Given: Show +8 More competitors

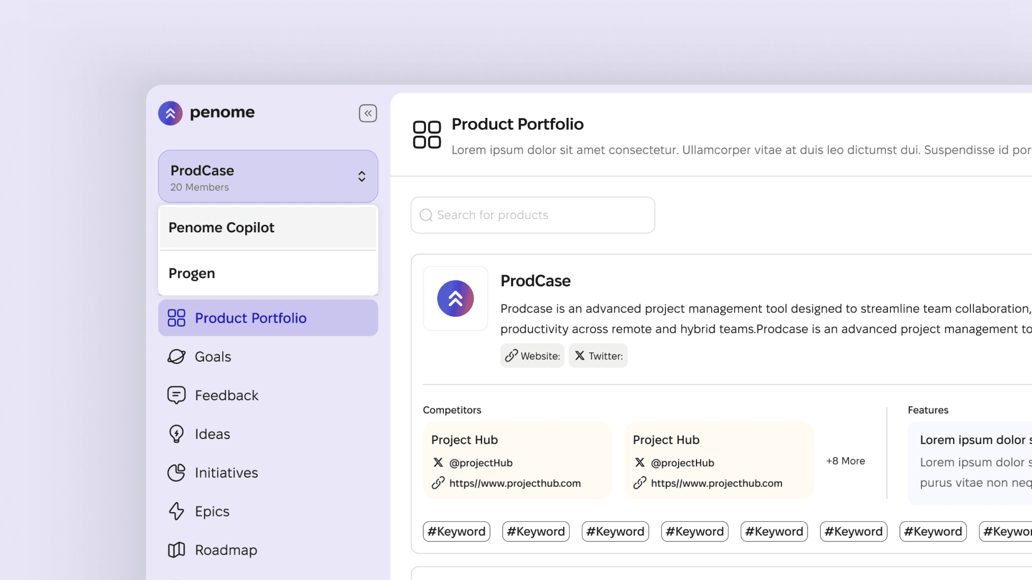Looking at the screenshot, I should 845,461.
